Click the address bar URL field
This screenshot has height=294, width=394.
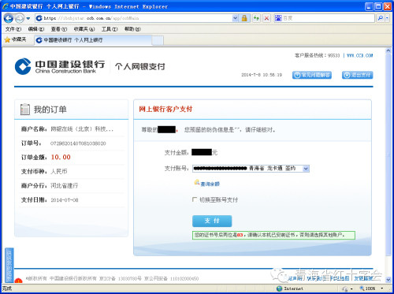tap(134, 18)
